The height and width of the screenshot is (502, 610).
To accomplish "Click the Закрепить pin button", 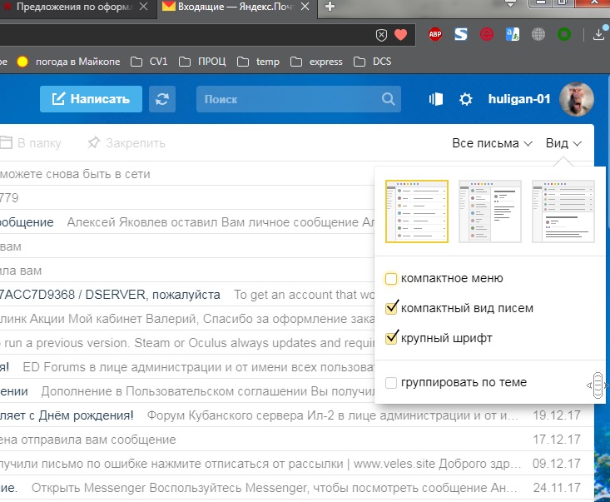I will click(126, 143).
